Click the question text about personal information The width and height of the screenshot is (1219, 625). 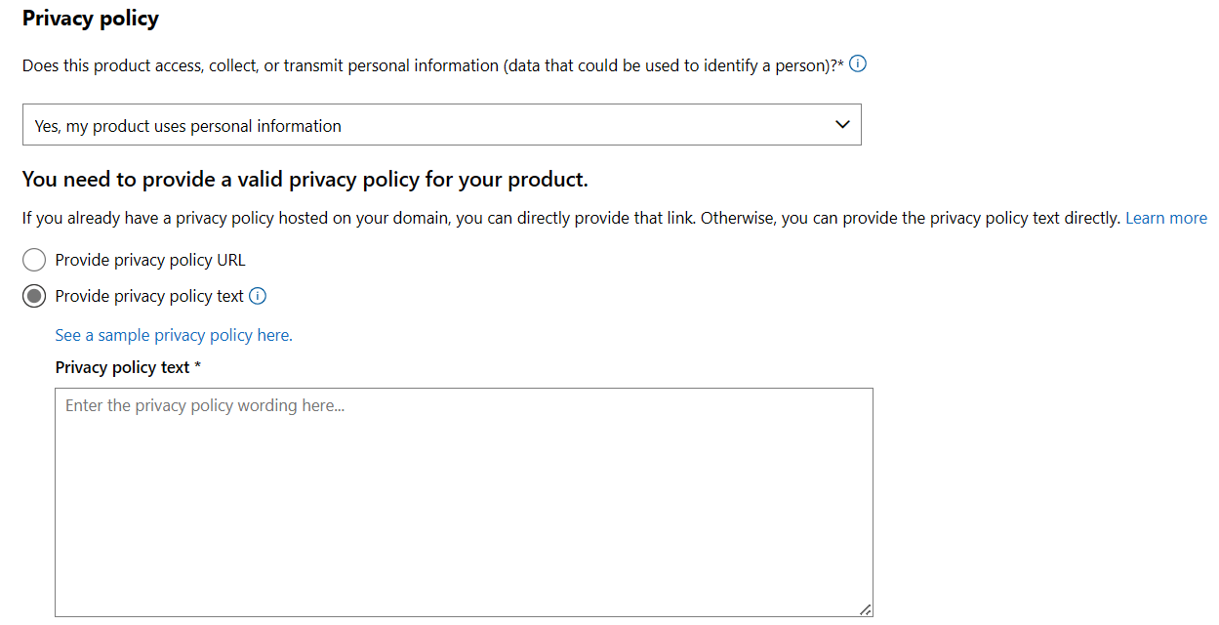click(x=429, y=66)
